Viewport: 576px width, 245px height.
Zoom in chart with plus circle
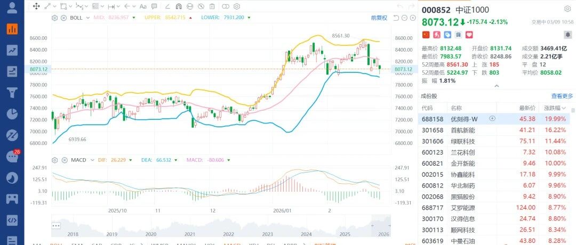(412, 18)
